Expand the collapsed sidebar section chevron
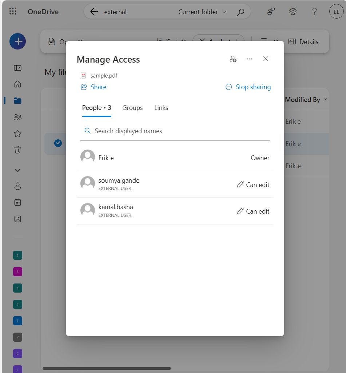The height and width of the screenshot is (373, 346). coord(17,170)
